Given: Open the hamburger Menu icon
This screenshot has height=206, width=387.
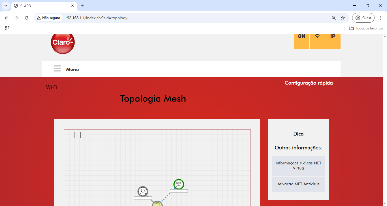Looking at the screenshot, I should tap(57, 68).
